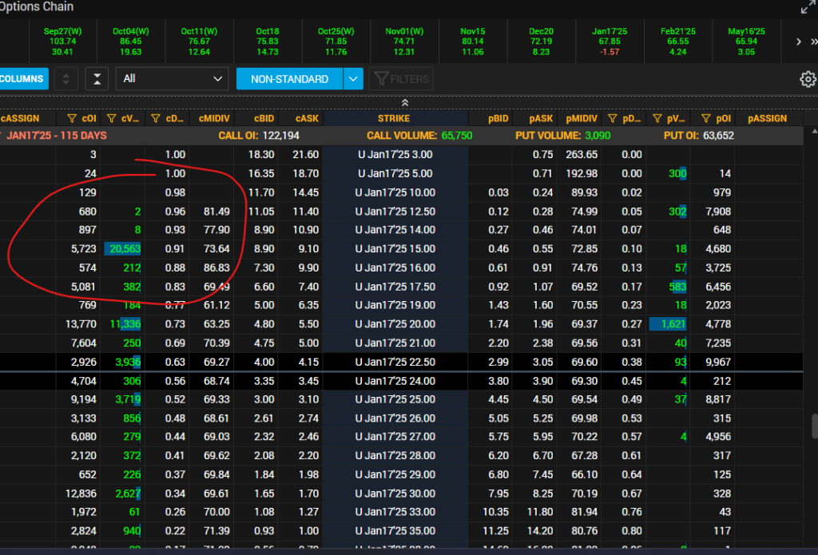Jump to last expirations with double arrow
Screen dimensions: 818x555
tap(814, 42)
